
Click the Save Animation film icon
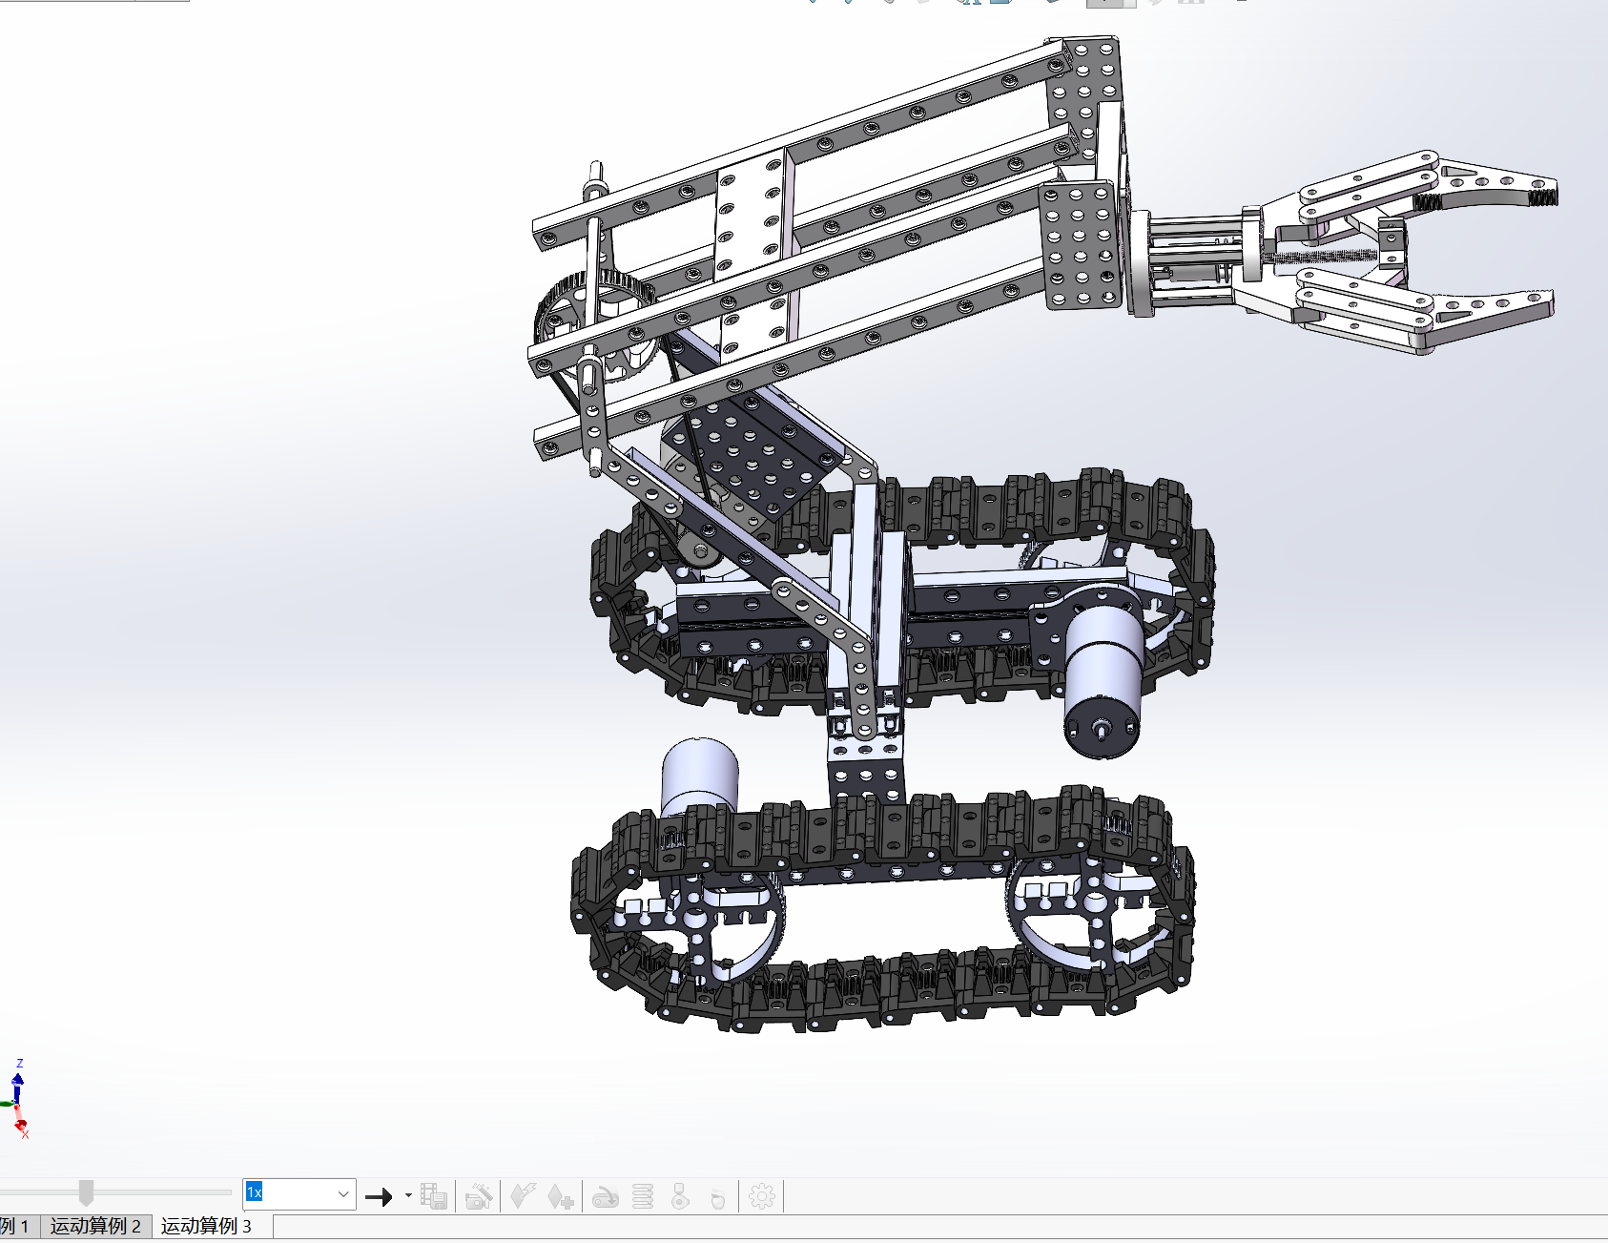click(x=434, y=1196)
